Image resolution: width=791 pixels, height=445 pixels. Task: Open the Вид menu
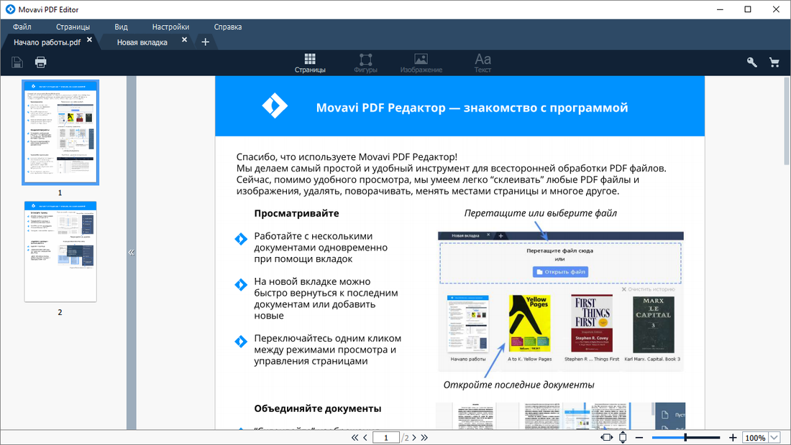(121, 27)
